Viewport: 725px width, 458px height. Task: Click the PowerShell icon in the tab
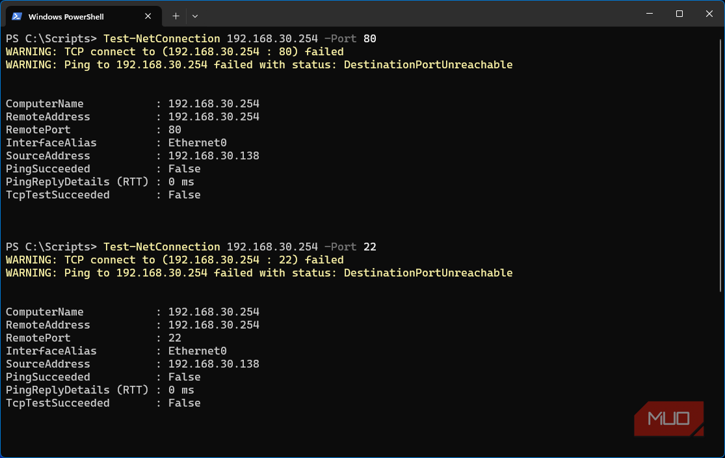[17, 17]
